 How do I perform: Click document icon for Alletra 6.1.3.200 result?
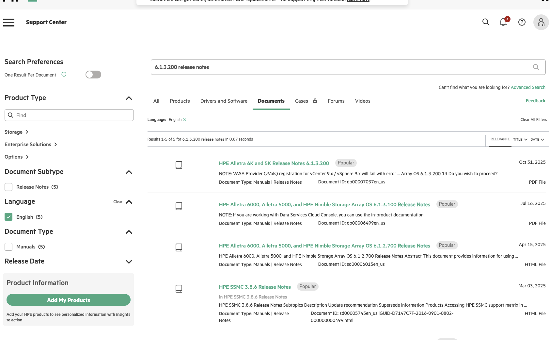coord(179,165)
